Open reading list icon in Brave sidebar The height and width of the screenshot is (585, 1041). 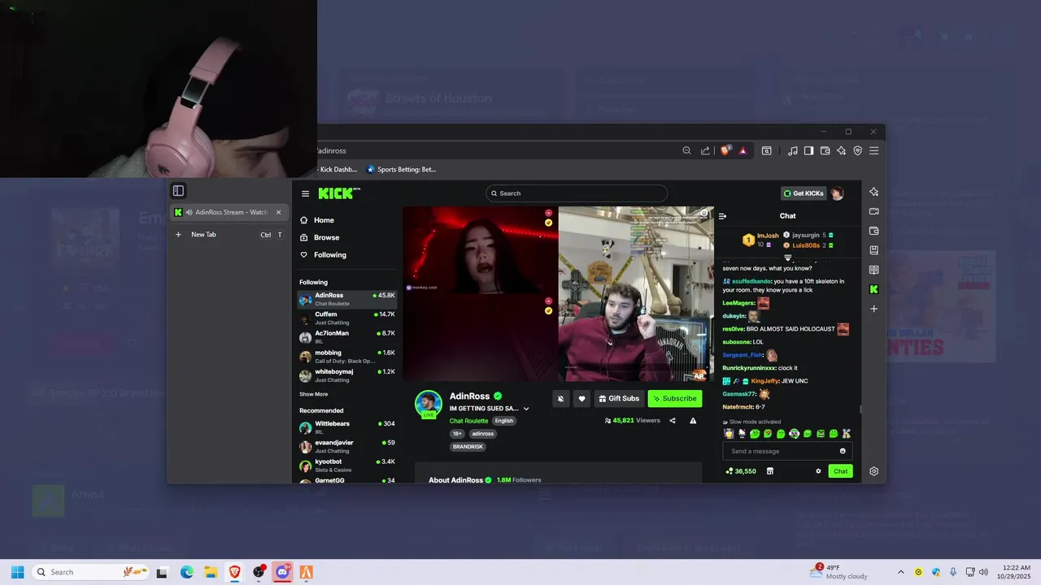pos(873,270)
